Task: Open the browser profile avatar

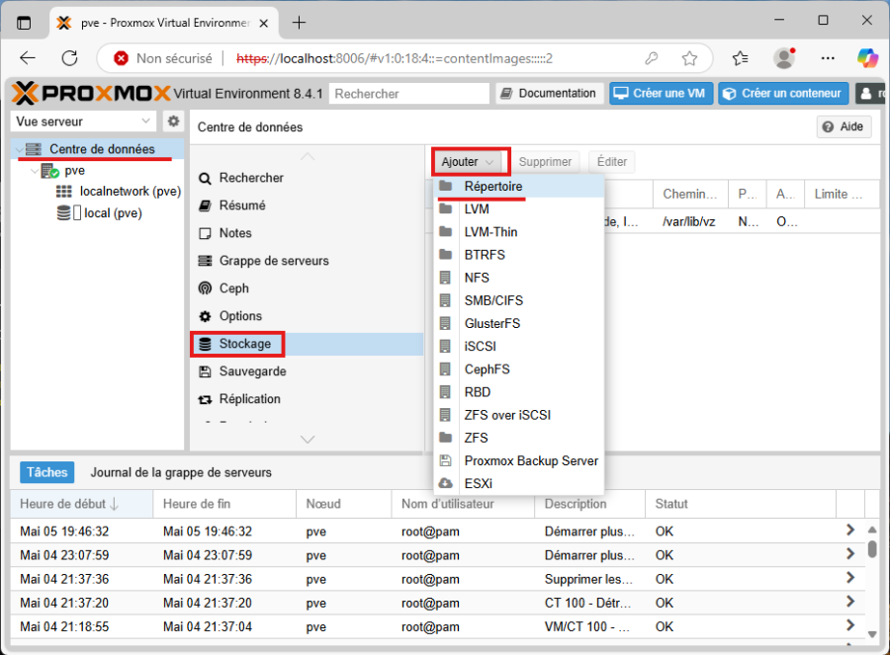Action: [x=784, y=58]
